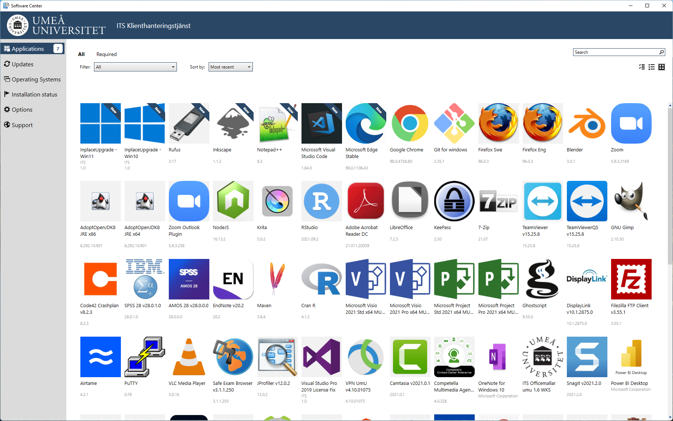Viewport: 673px width, 421px height.
Task: Open the Options section
Action: [33, 109]
